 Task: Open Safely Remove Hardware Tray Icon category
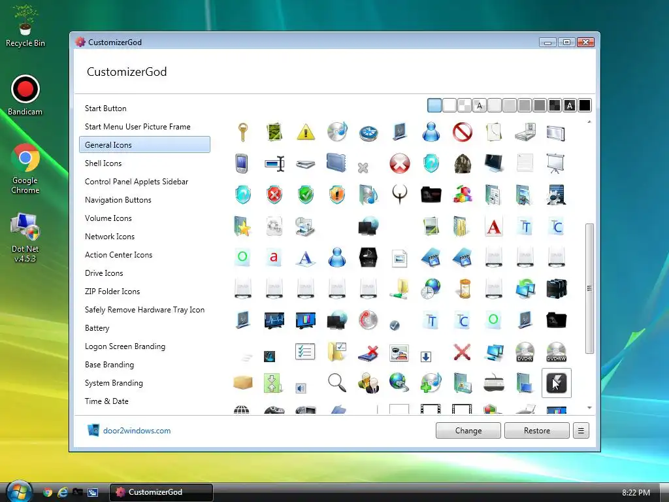point(144,310)
